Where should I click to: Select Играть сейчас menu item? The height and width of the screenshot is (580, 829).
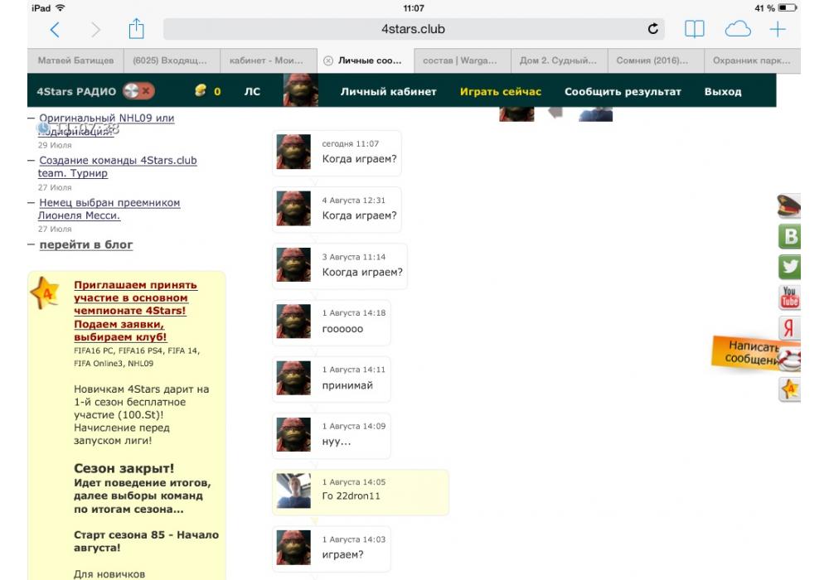point(500,91)
